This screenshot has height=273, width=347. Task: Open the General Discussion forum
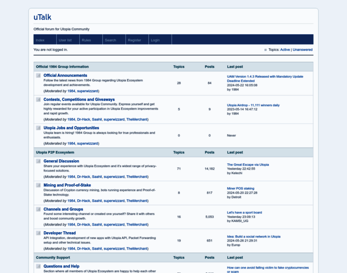pos(61,161)
